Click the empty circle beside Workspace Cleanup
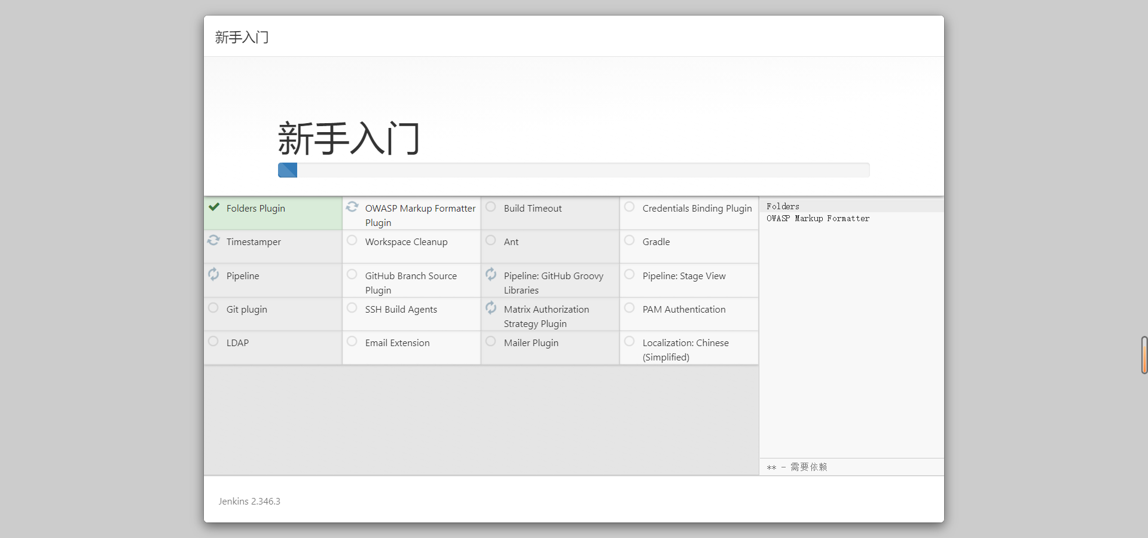The height and width of the screenshot is (538, 1148). (352, 240)
